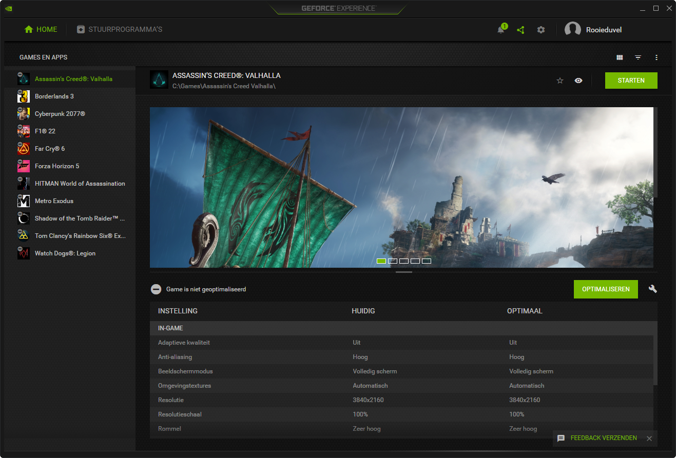Open the three-dot more options menu
This screenshot has width=676, height=458.
[656, 57]
